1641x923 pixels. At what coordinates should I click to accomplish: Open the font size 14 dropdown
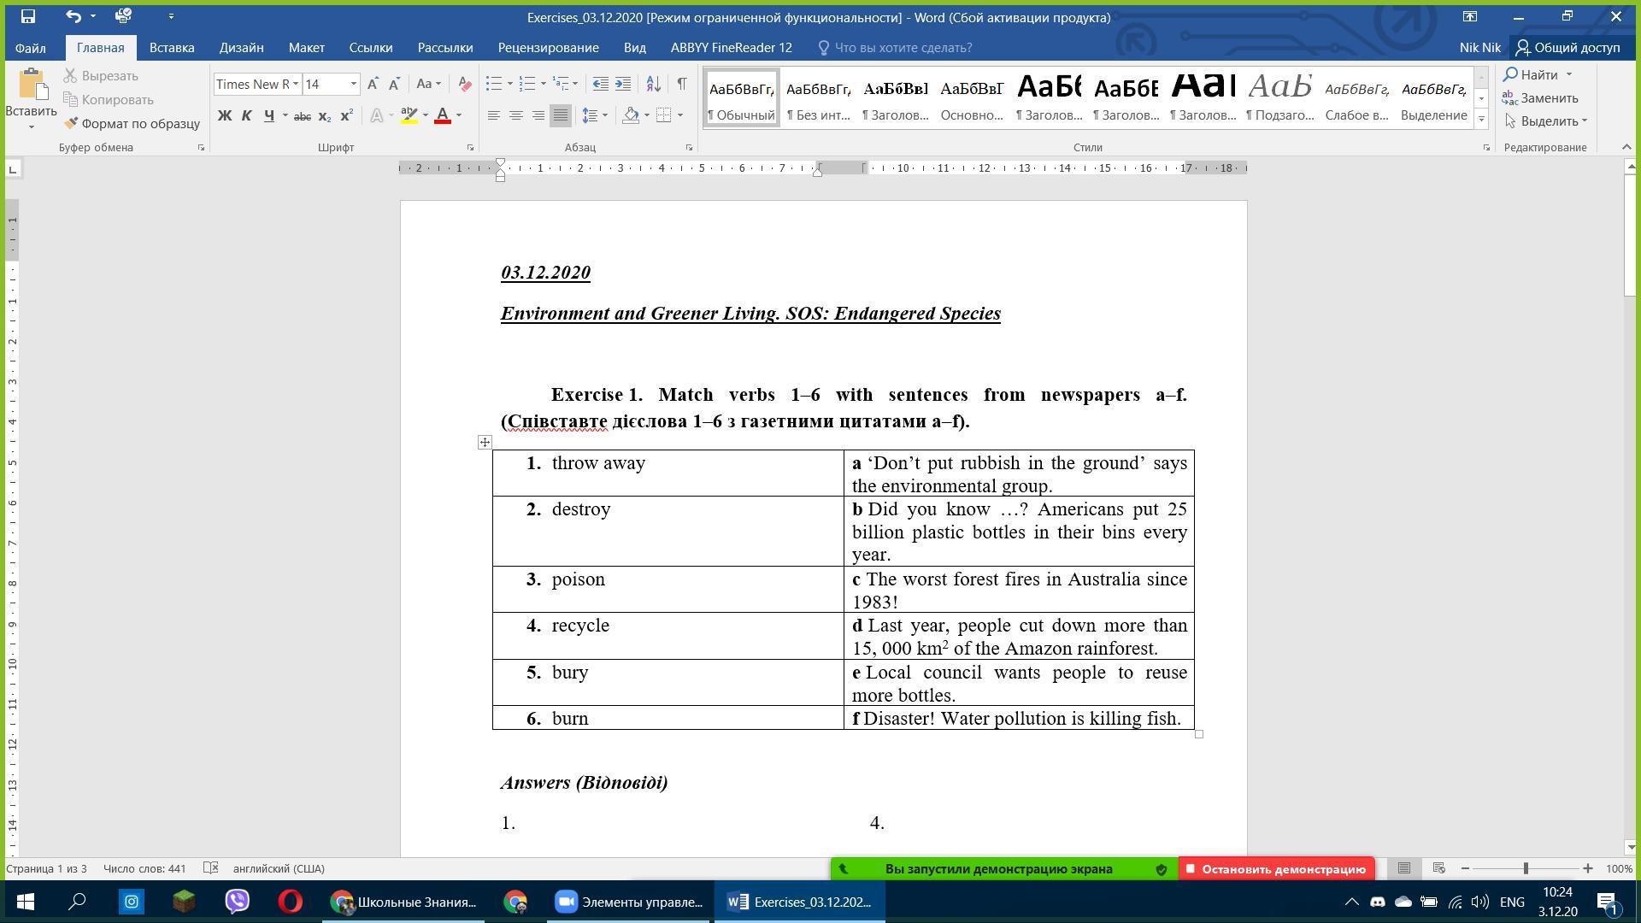click(x=353, y=84)
